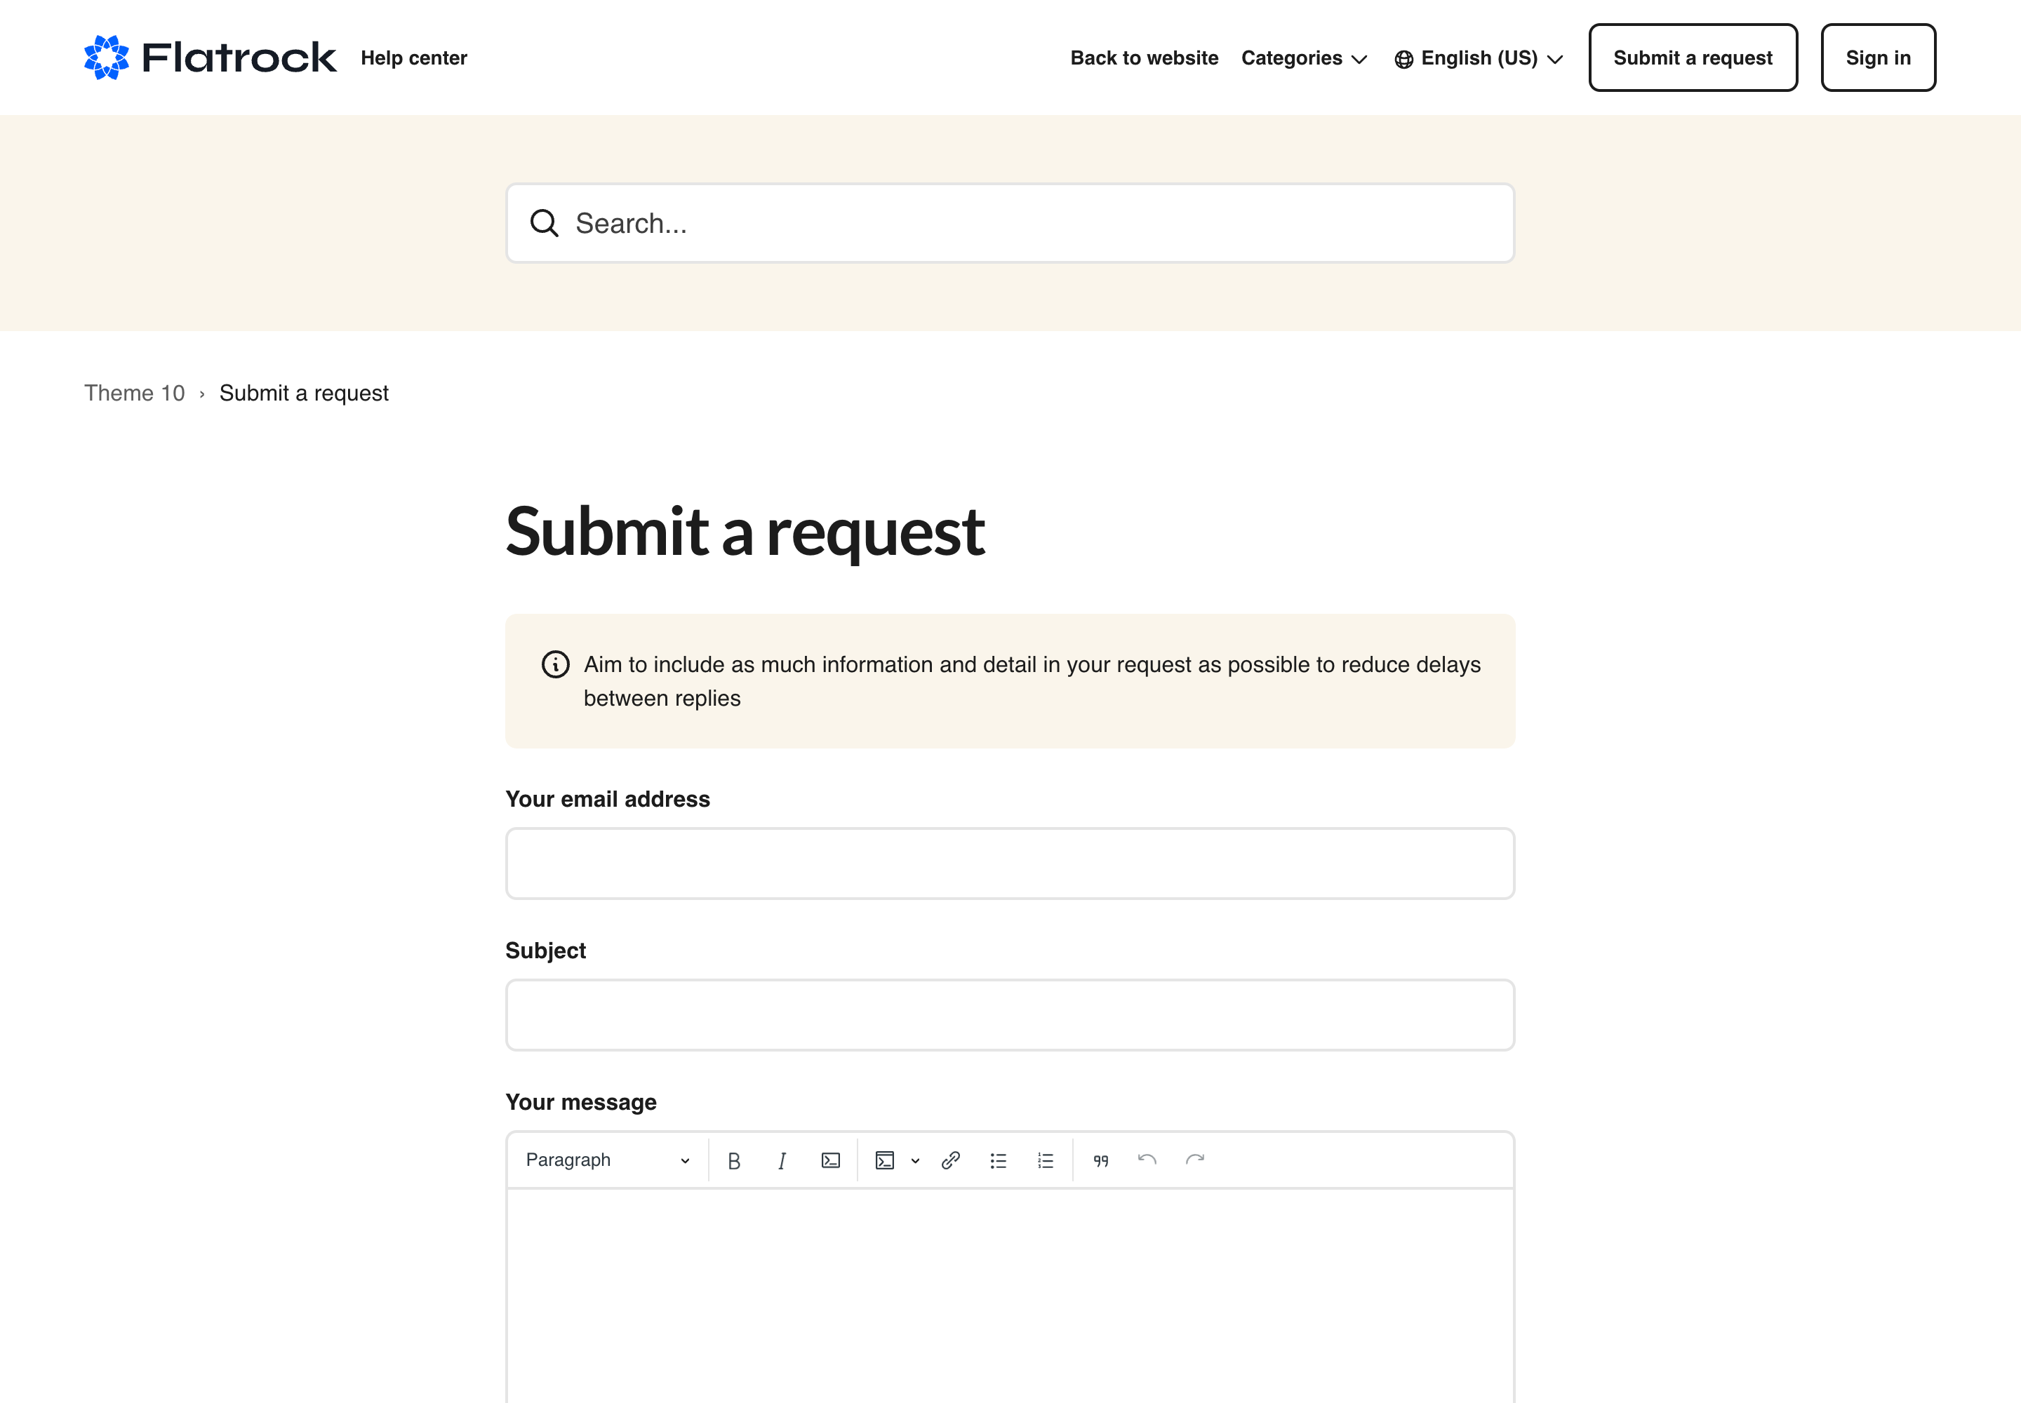The height and width of the screenshot is (1403, 2021).
Task: Toggle bold formatting in the message editor
Action: [x=734, y=1161]
